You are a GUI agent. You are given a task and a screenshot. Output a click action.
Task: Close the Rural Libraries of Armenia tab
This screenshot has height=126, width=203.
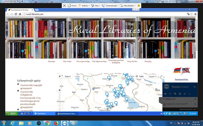pyautogui.click(x=32, y=10)
